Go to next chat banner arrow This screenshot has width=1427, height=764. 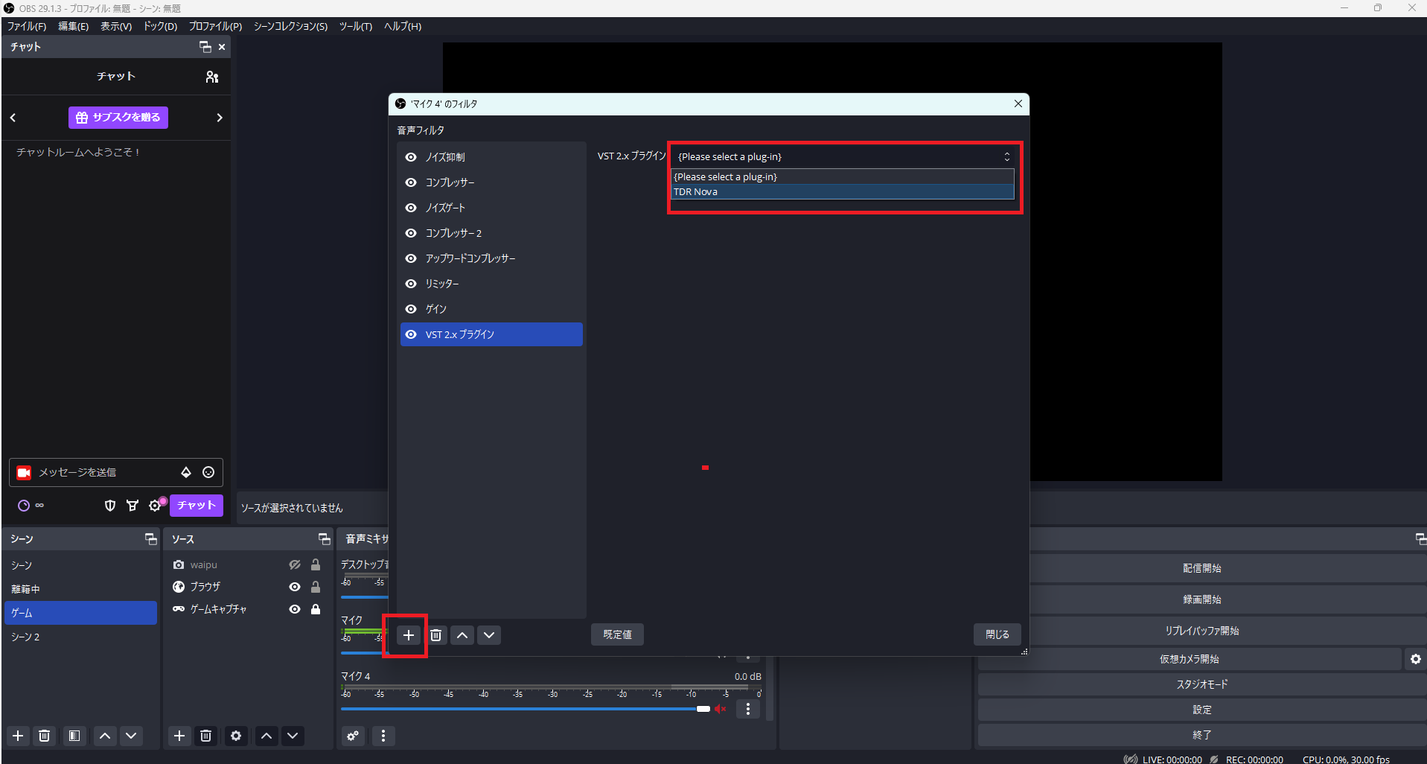click(220, 118)
